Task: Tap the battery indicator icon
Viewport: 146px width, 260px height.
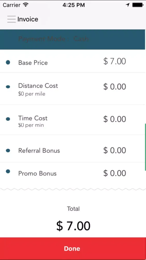Action: [138, 5]
